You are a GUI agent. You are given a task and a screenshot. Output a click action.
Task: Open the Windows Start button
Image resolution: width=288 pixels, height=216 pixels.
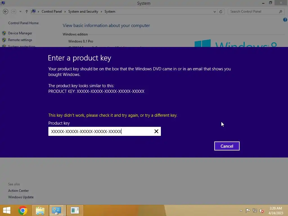(7, 210)
